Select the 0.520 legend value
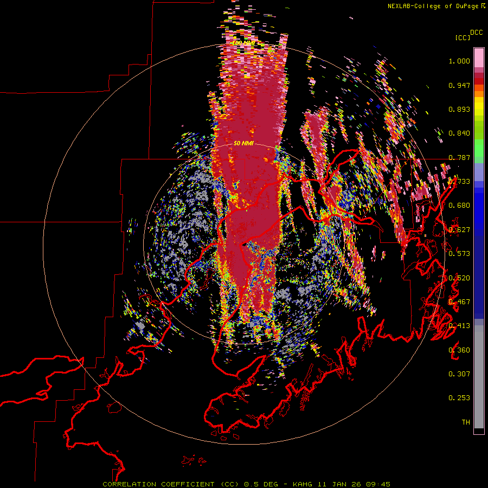 tap(459, 278)
